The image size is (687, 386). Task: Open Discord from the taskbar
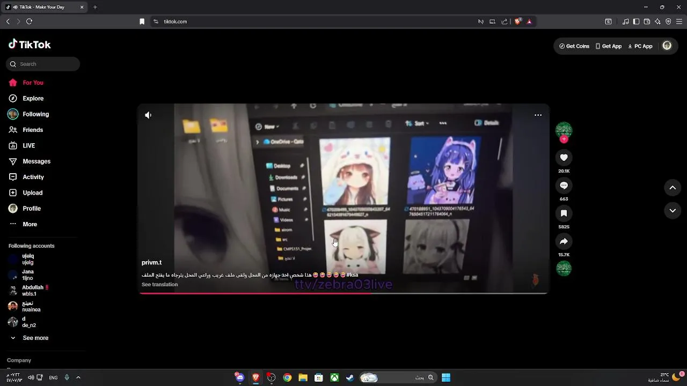(x=239, y=377)
